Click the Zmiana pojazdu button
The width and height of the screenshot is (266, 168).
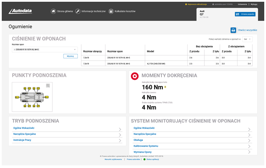click(x=245, y=14)
